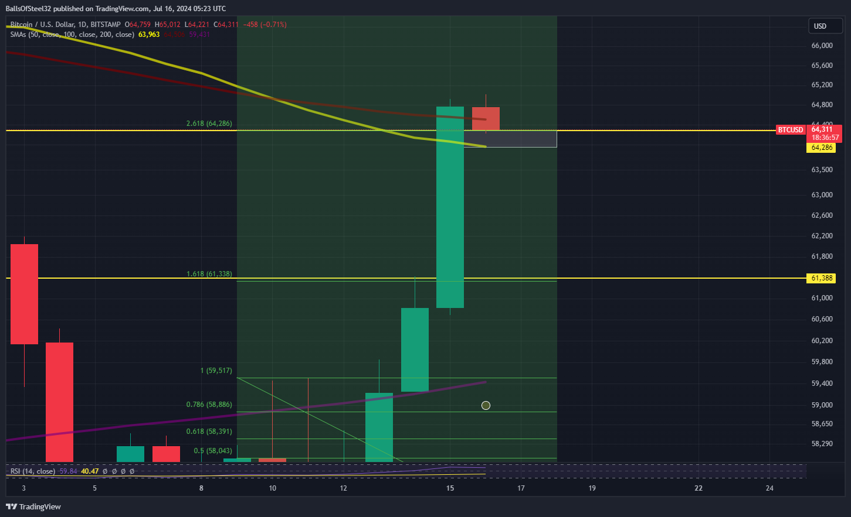Viewport: 851px width, 517px height.
Task: Click the 63,000 price axis label
Action: pyautogui.click(x=822, y=195)
